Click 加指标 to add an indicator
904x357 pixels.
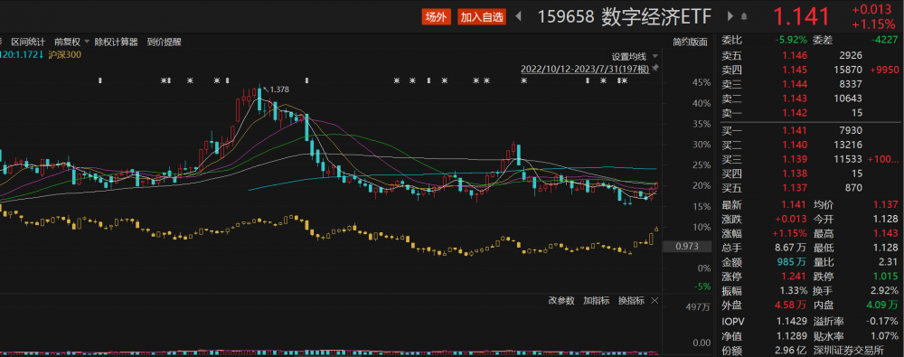coord(596,300)
